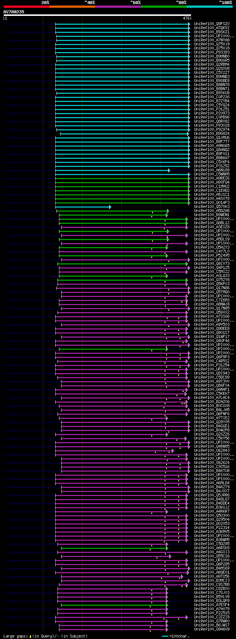Select hit label UniRef100_C5KEK7

coord(212,394)
